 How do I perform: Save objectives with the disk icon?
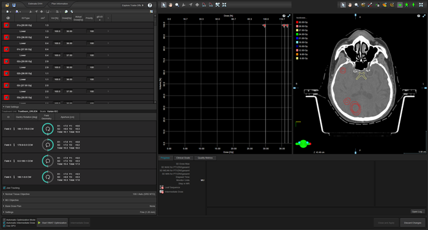tap(14, 5)
